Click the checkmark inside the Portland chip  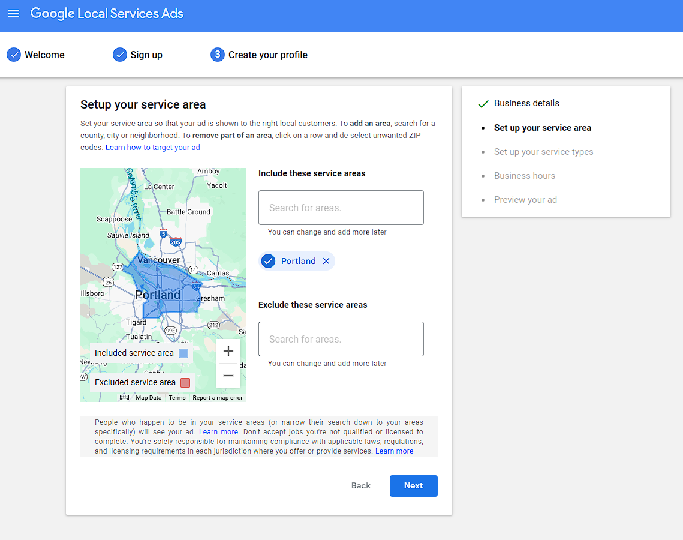point(268,261)
